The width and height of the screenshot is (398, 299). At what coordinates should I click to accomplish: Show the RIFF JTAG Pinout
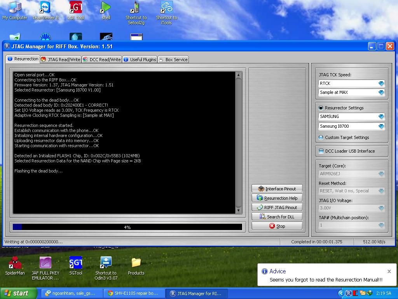point(277,208)
